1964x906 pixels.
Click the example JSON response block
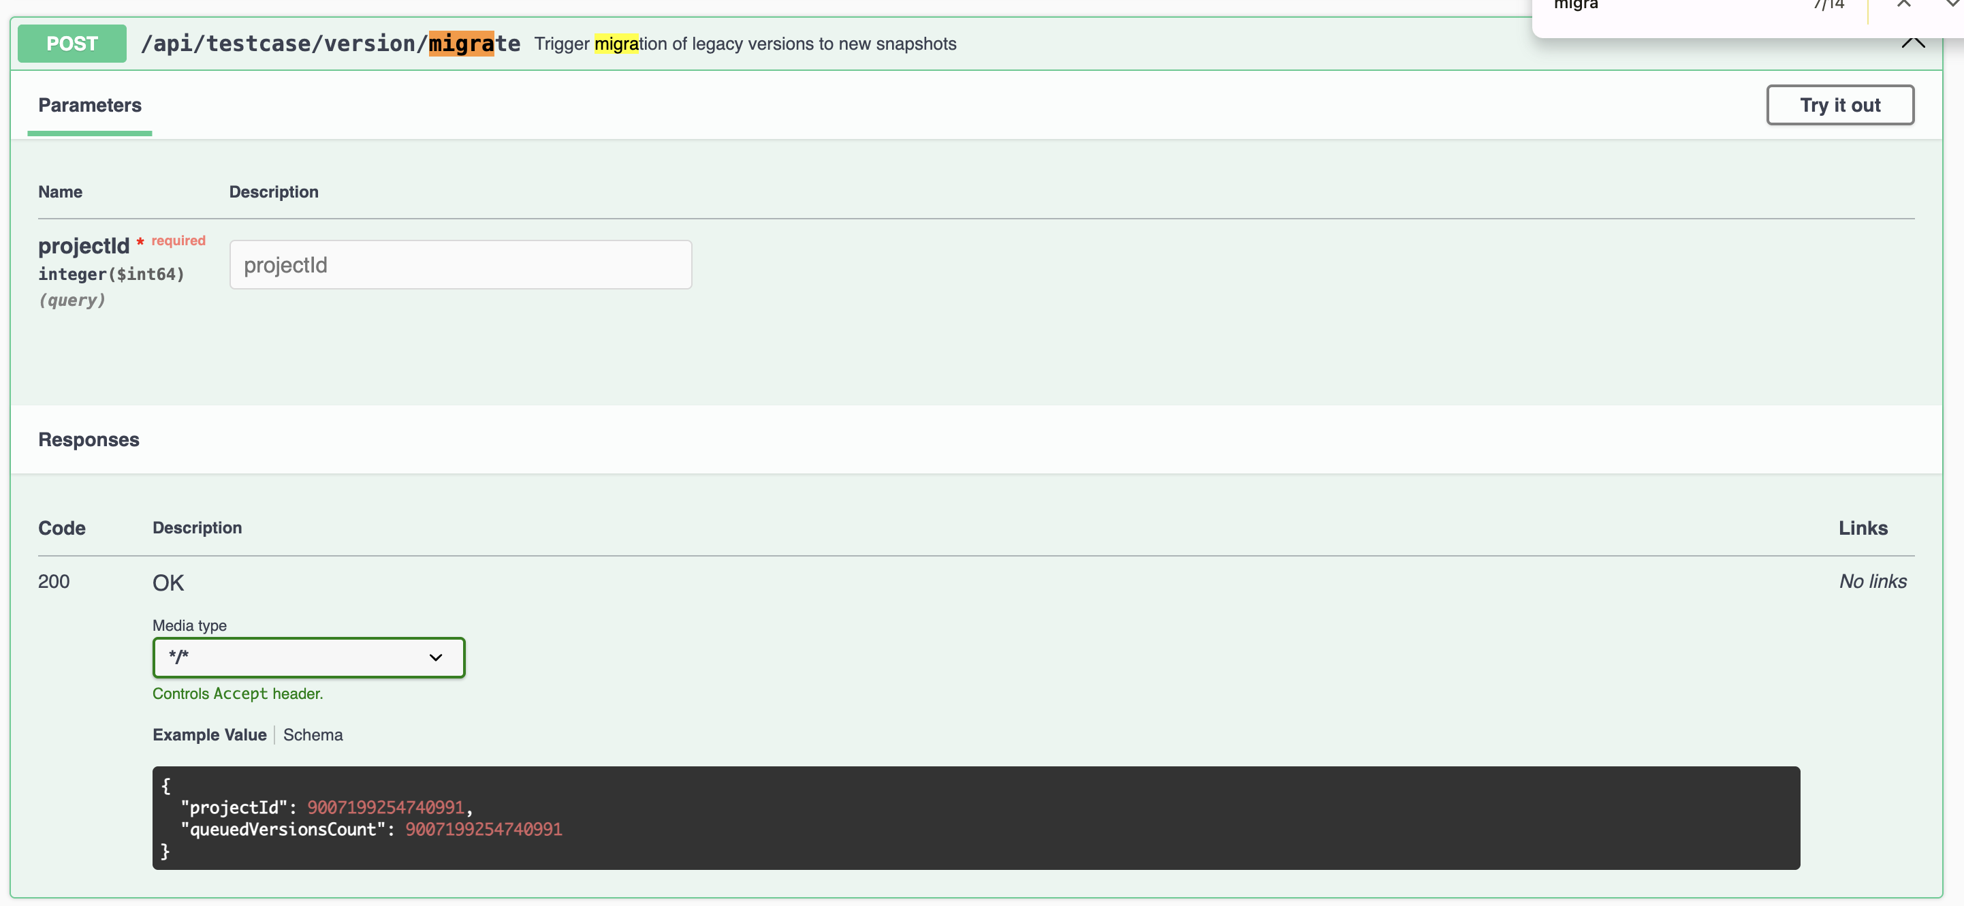(x=976, y=817)
